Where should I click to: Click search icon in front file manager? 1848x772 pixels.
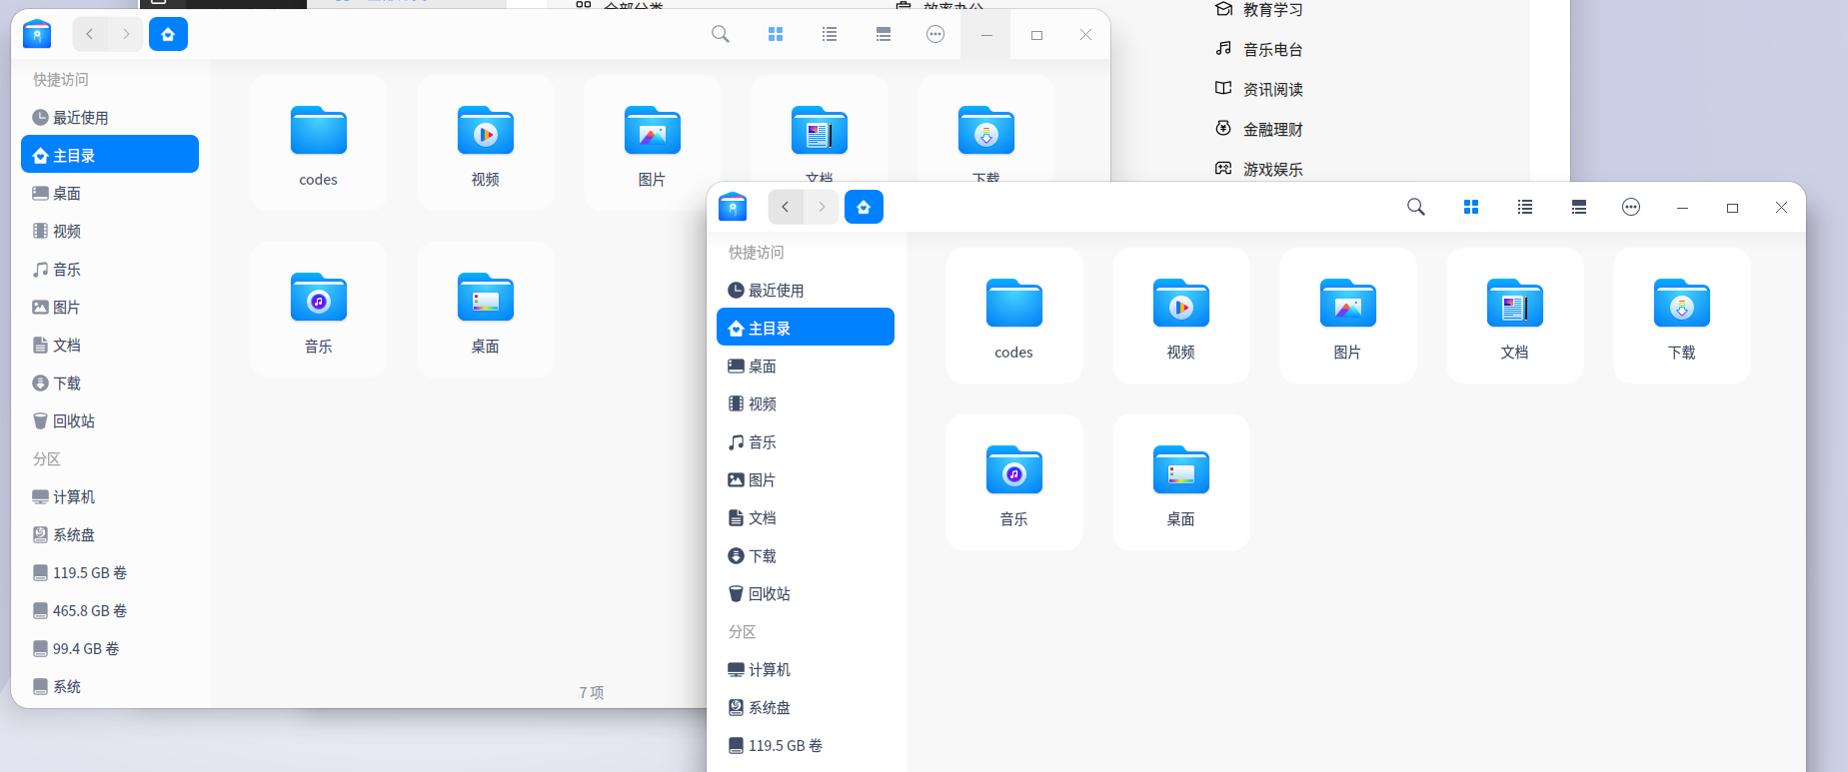click(1415, 207)
